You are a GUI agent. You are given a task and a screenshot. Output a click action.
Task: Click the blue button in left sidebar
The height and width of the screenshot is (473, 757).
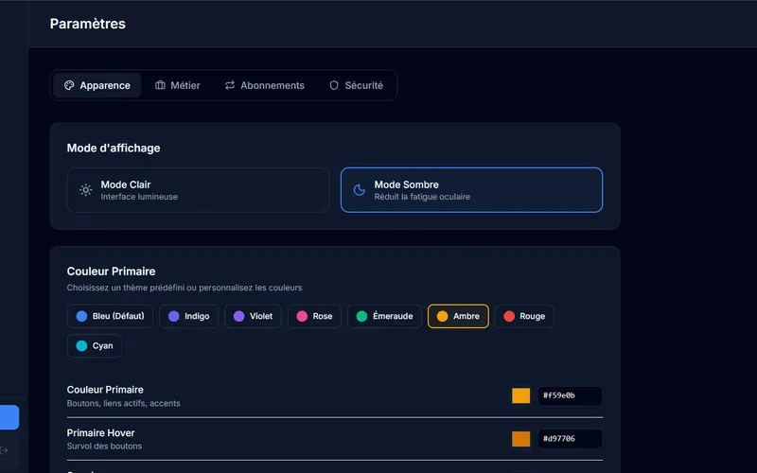(x=9, y=417)
